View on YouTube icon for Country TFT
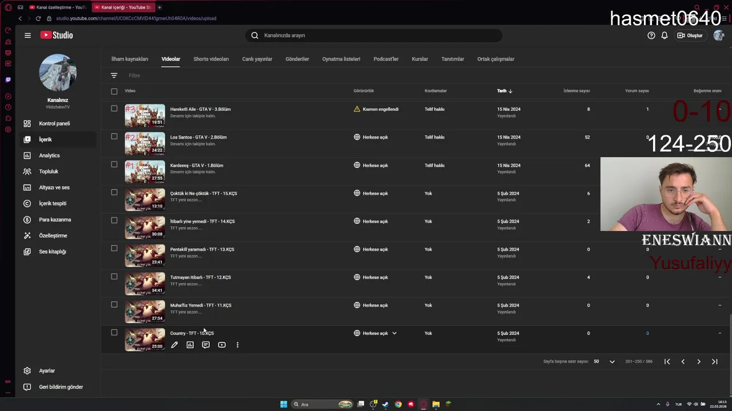The width and height of the screenshot is (732, 411). point(222,345)
